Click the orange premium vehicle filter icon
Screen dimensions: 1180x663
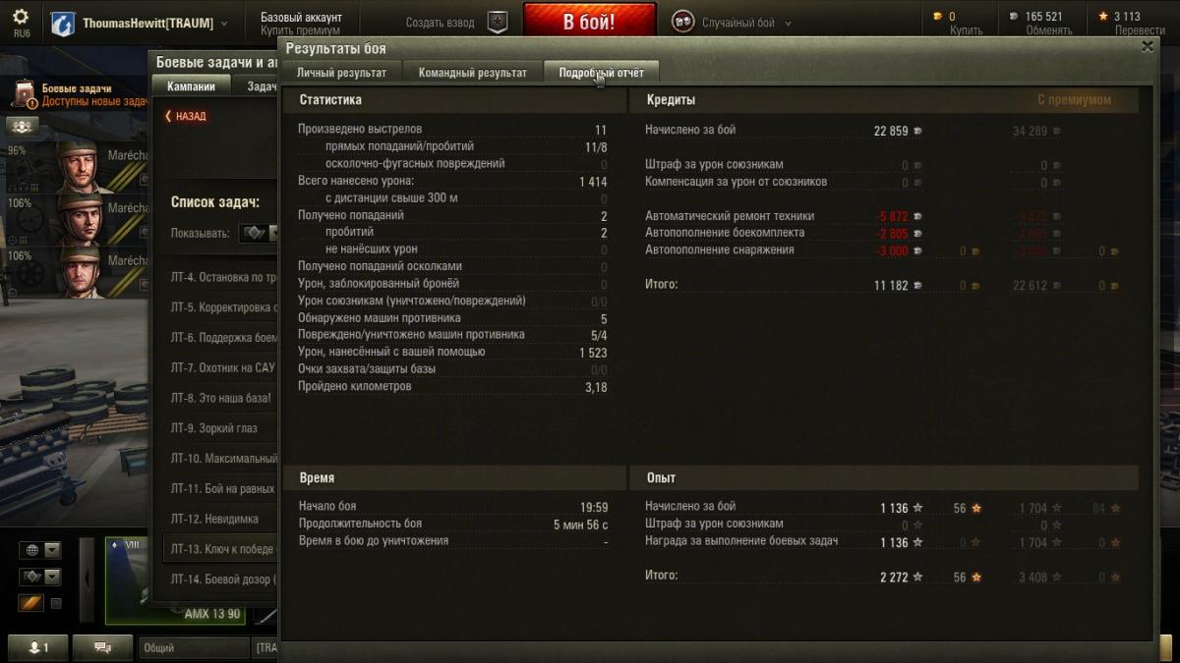pyautogui.click(x=31, y=603)
